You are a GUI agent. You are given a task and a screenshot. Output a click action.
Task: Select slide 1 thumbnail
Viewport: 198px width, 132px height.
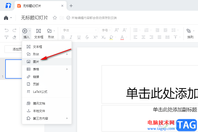coord(14,69)
